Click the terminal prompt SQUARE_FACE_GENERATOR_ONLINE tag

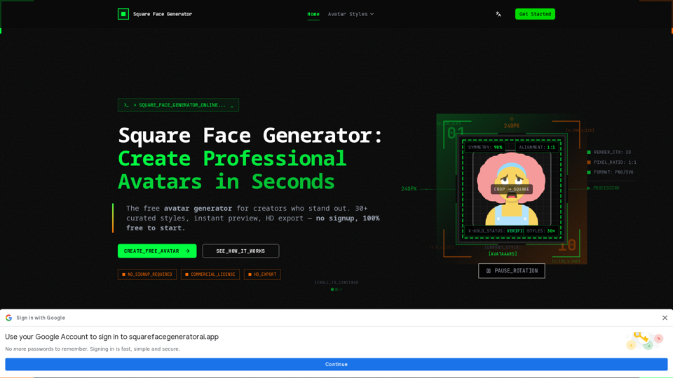179,105
